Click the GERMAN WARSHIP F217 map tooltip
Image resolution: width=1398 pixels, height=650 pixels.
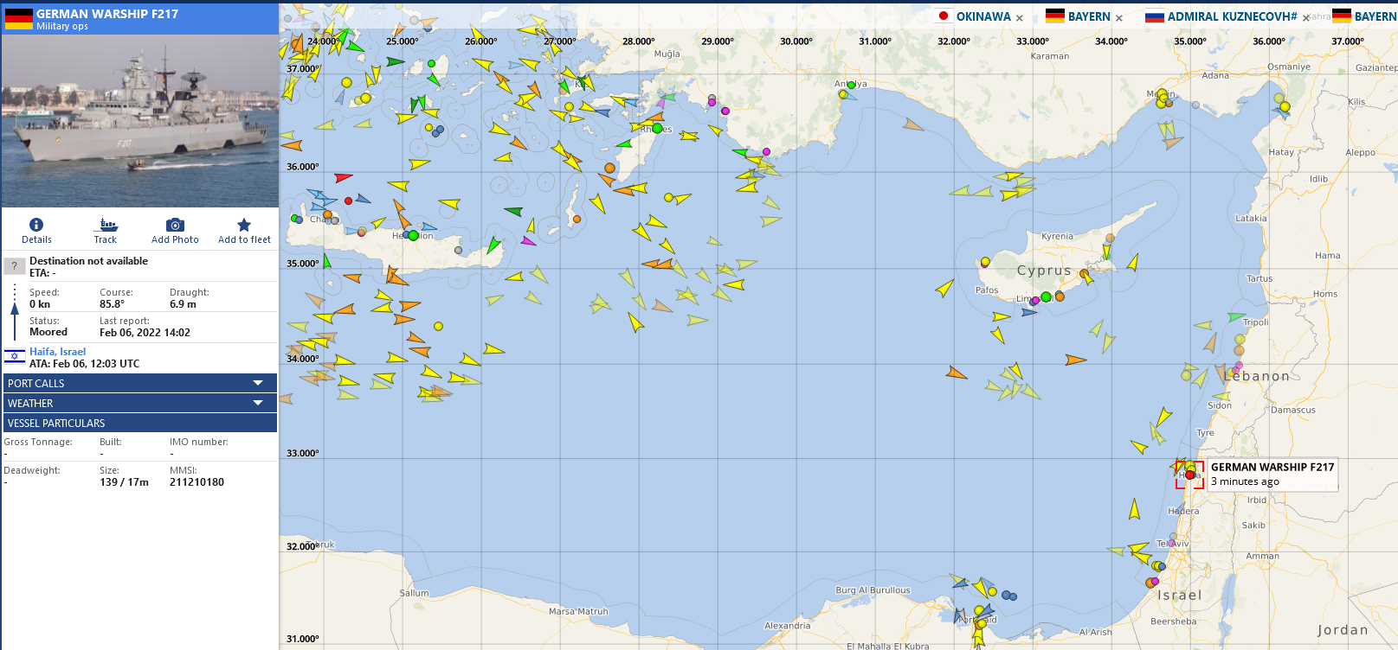pos(1272,475)
